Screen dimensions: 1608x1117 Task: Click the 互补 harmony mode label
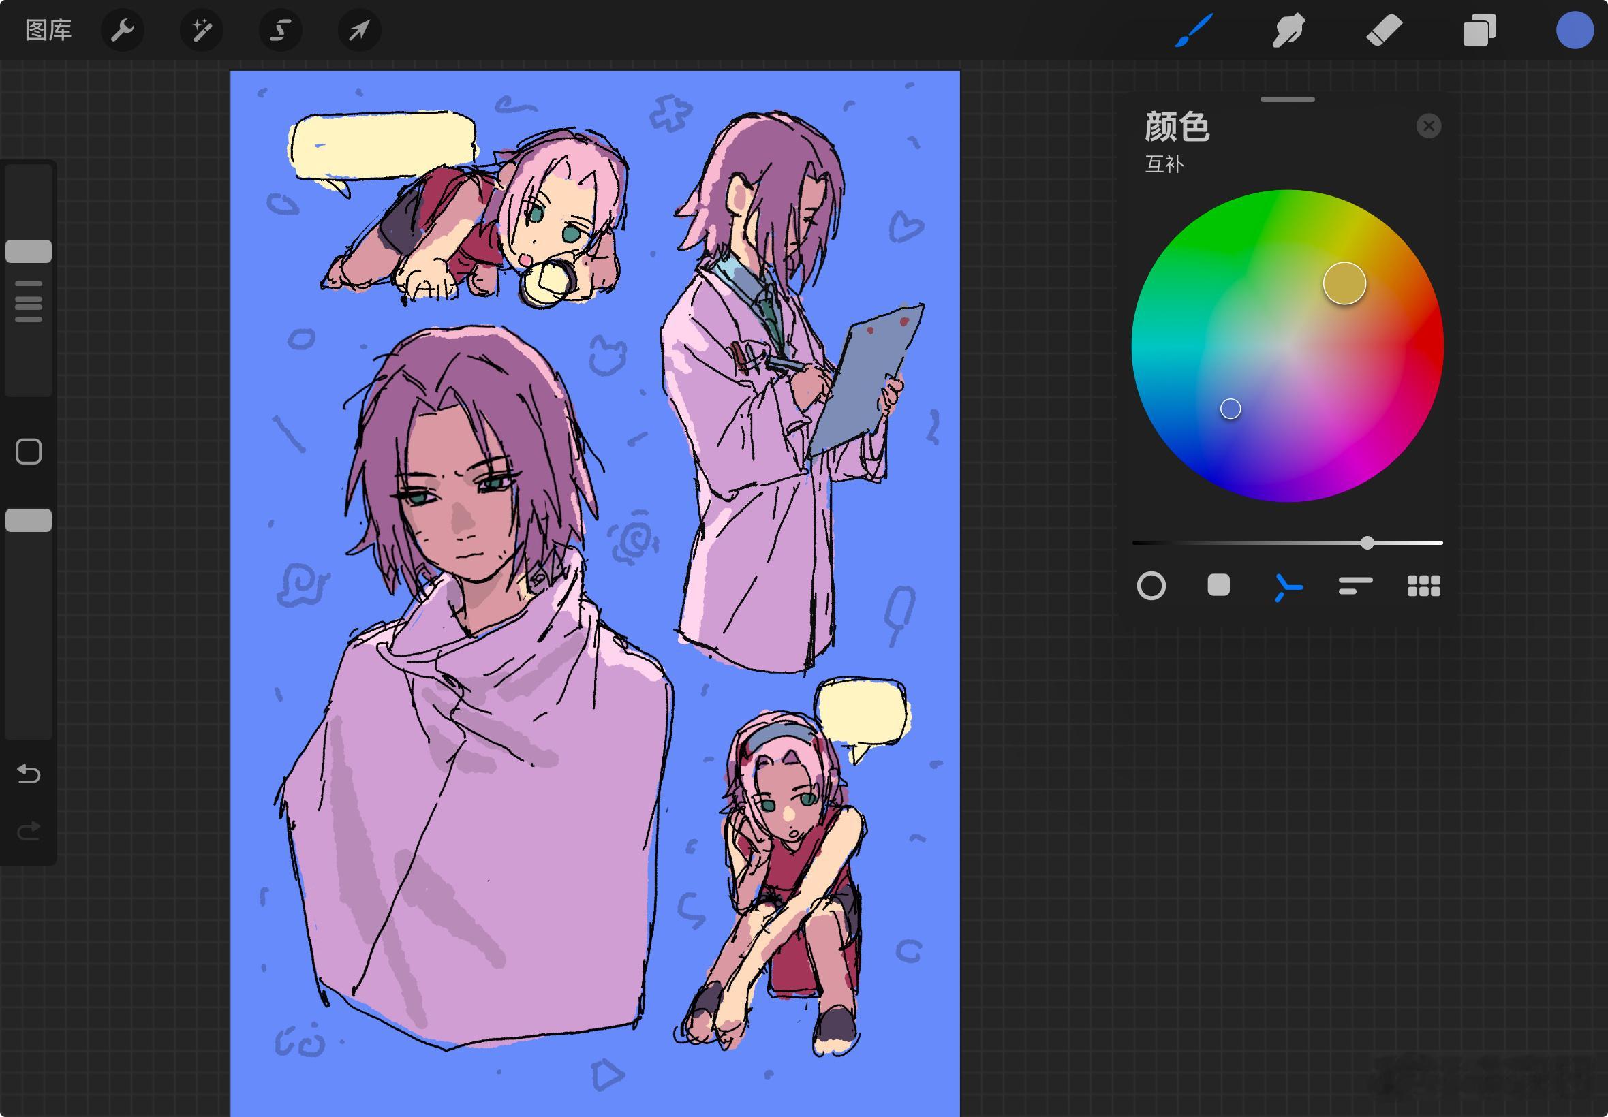tap(1164, 164)
